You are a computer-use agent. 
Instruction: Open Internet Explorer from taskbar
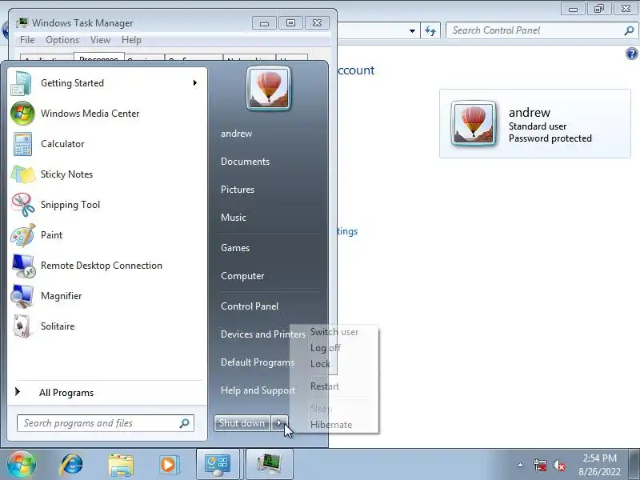click(x=72, y=465)
